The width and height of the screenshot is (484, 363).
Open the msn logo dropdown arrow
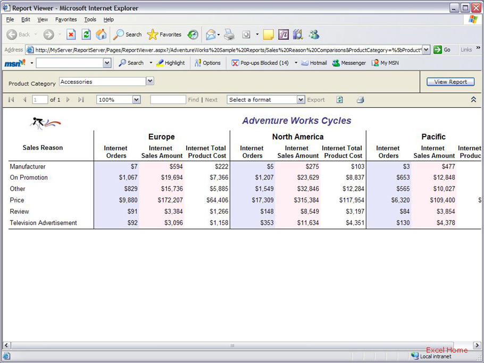pos(32,63)
